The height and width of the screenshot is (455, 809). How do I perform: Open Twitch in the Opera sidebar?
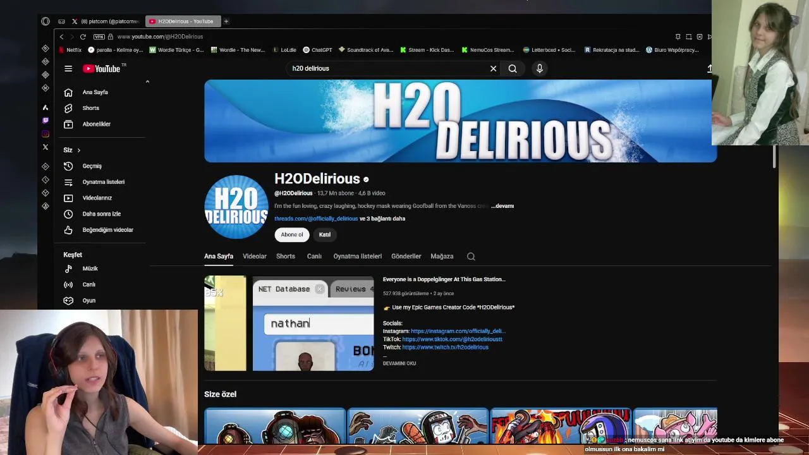click(46, 120)
